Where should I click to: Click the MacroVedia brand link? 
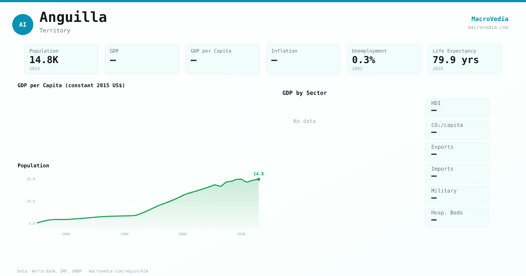click(x=490, y=19)
